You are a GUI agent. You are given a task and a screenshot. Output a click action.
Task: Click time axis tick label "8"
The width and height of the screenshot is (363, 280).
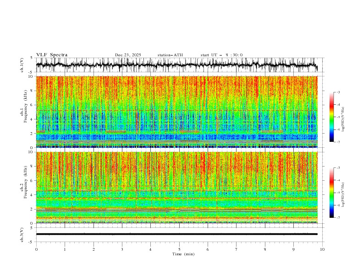(265, 249)
